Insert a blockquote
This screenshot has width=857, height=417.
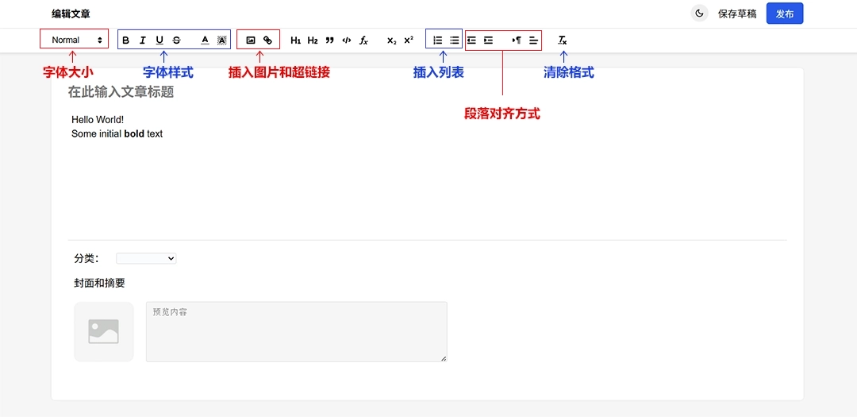(x=329, y=40)
